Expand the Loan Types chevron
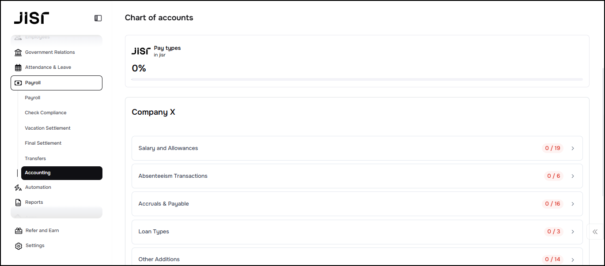 573,232
